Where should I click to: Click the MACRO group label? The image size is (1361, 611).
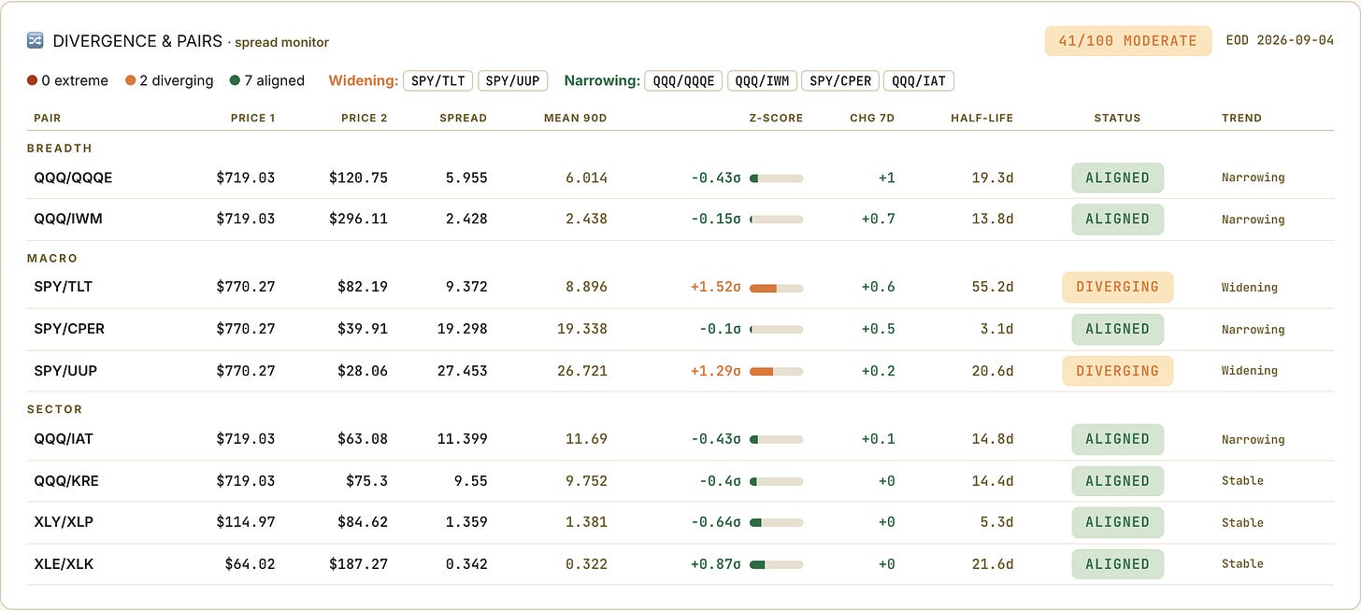52,258
